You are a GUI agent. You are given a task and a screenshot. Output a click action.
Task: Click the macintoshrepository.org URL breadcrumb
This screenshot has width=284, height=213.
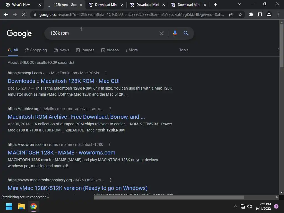point(56,180)
